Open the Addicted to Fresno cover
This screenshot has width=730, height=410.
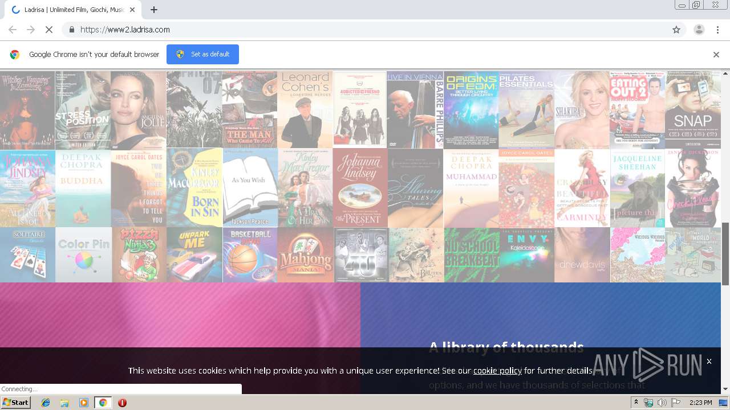[x=360, y=110]
